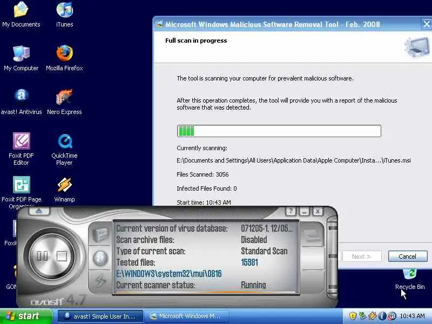Click the avast! folder selection icon on right
The width and height of the screenshot is (432, 324).
(312, 235)
